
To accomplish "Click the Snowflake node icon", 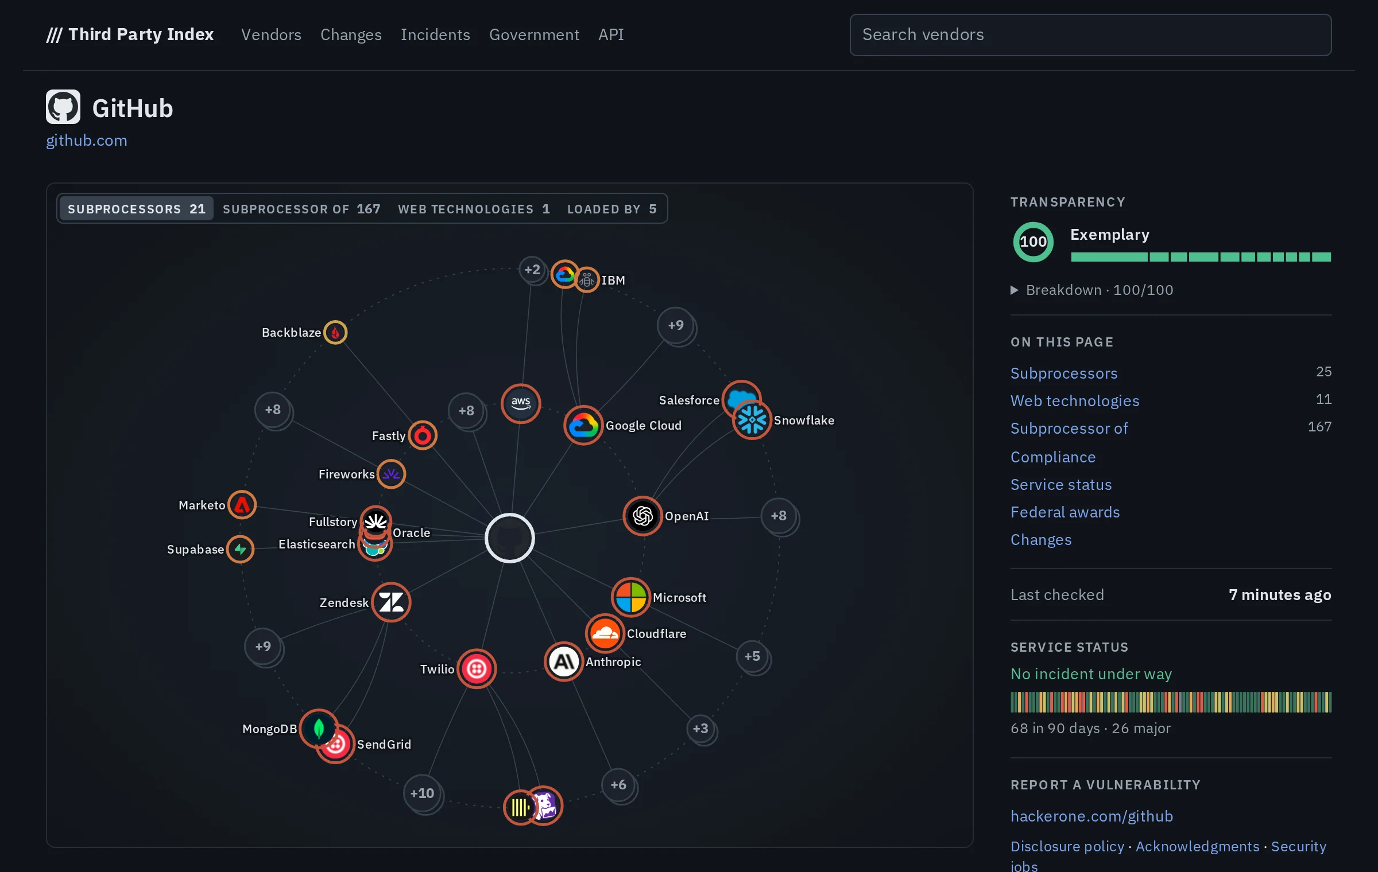I will point(752,420).
